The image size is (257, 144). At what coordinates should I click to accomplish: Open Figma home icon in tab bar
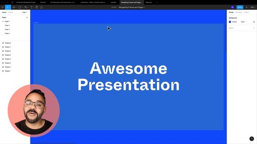point(12,2)
